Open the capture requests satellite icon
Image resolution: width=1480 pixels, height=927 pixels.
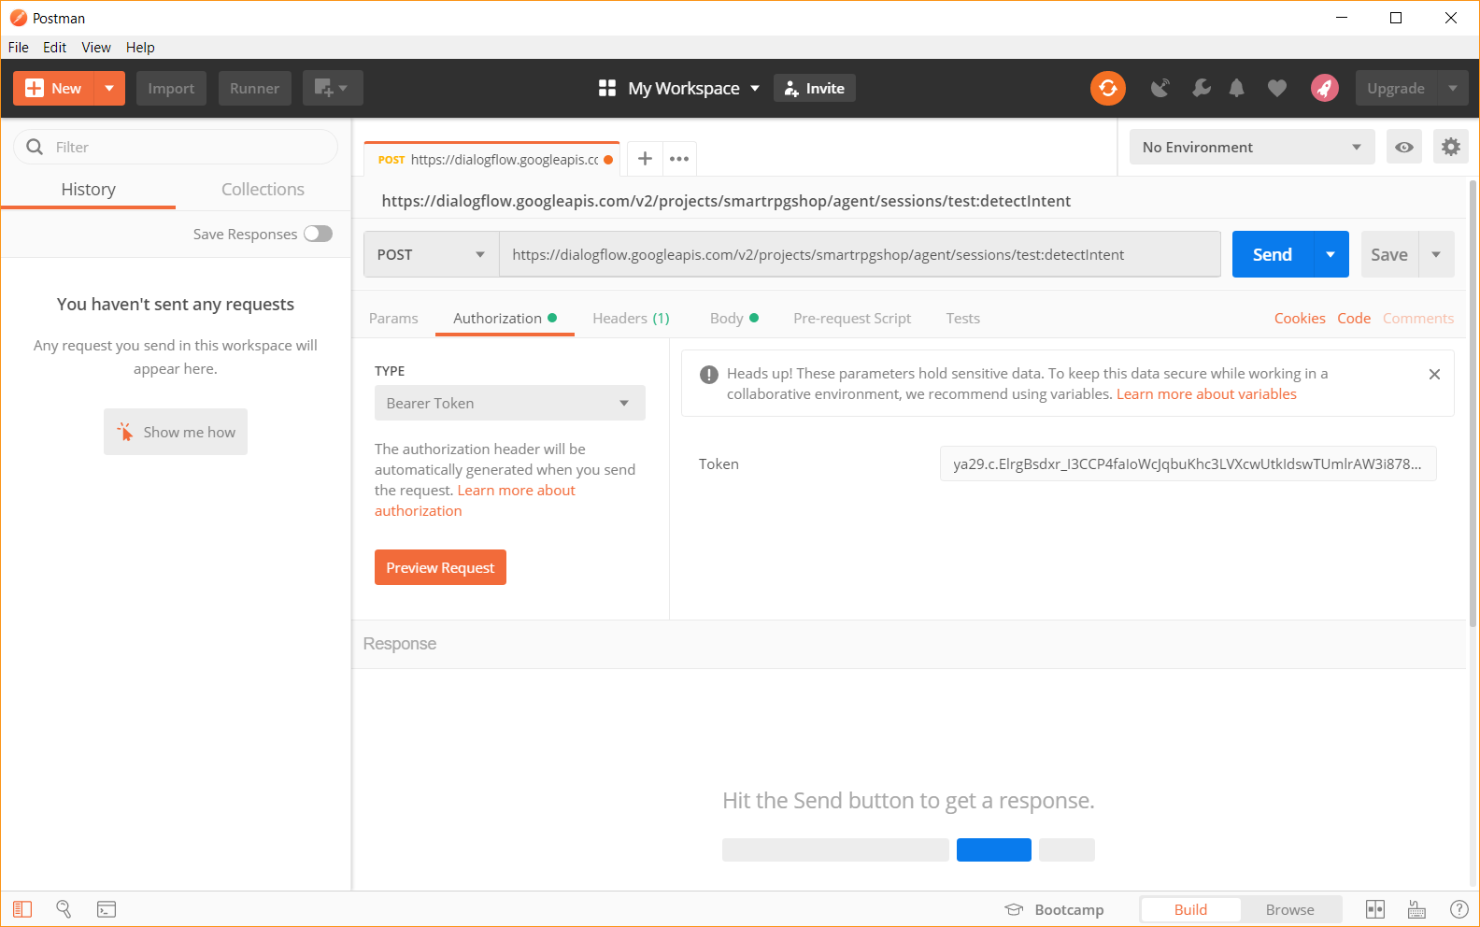click(1160, 88)
